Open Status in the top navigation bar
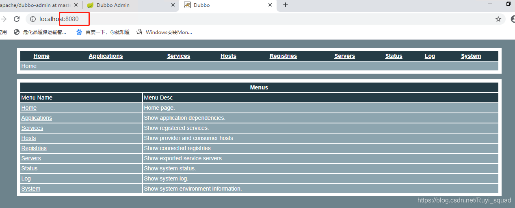This screenshot has width=515, height=208. tap(394, 56)
